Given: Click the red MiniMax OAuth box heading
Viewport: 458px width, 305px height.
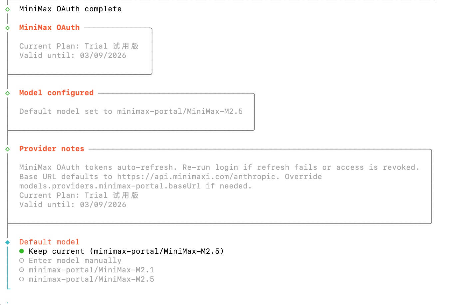Looking at the screenshot, I should 49,28.
